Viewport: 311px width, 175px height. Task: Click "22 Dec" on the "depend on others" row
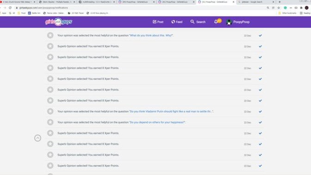point(248,123)
